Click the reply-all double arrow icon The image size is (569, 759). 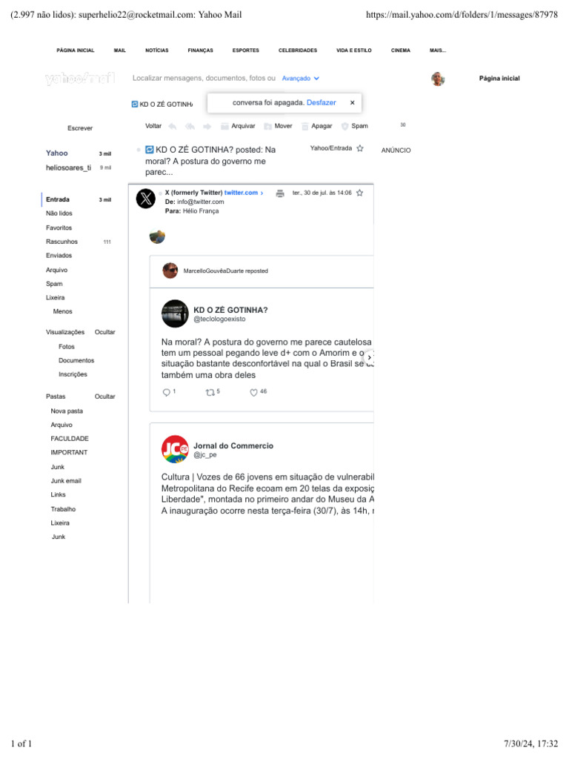(190, 126)
